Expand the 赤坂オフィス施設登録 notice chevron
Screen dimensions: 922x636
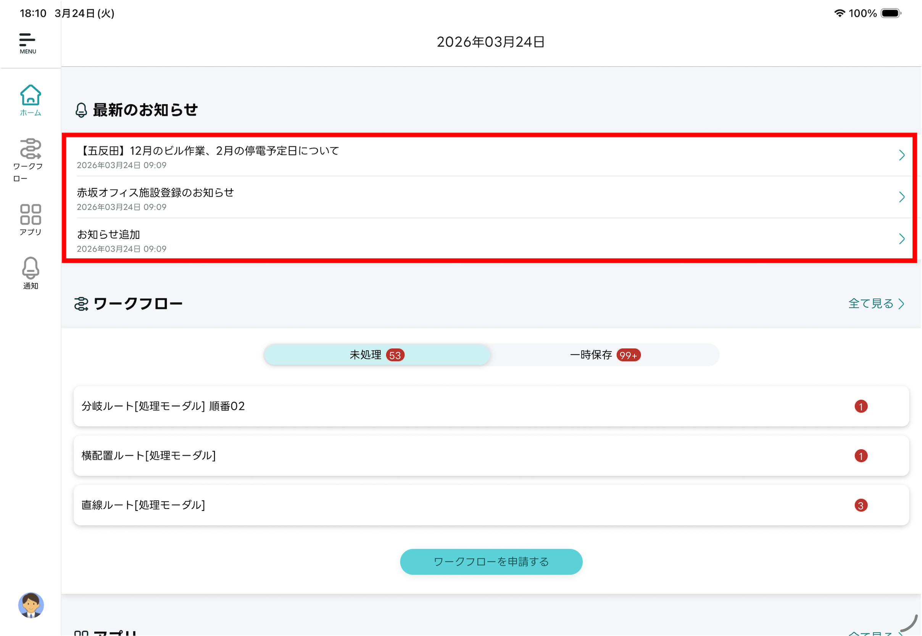click(902, 197)
